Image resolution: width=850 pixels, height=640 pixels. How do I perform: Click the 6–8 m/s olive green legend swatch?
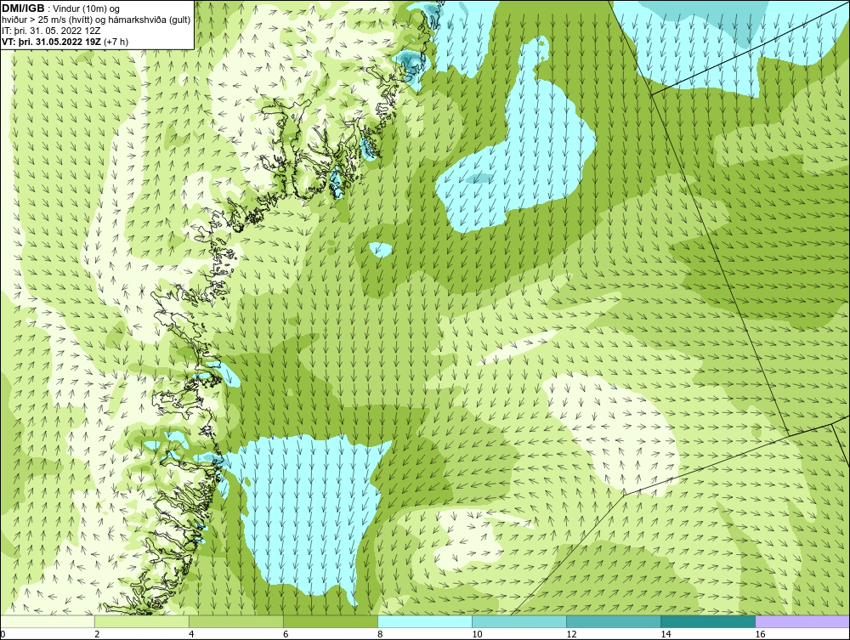(331, 621)
